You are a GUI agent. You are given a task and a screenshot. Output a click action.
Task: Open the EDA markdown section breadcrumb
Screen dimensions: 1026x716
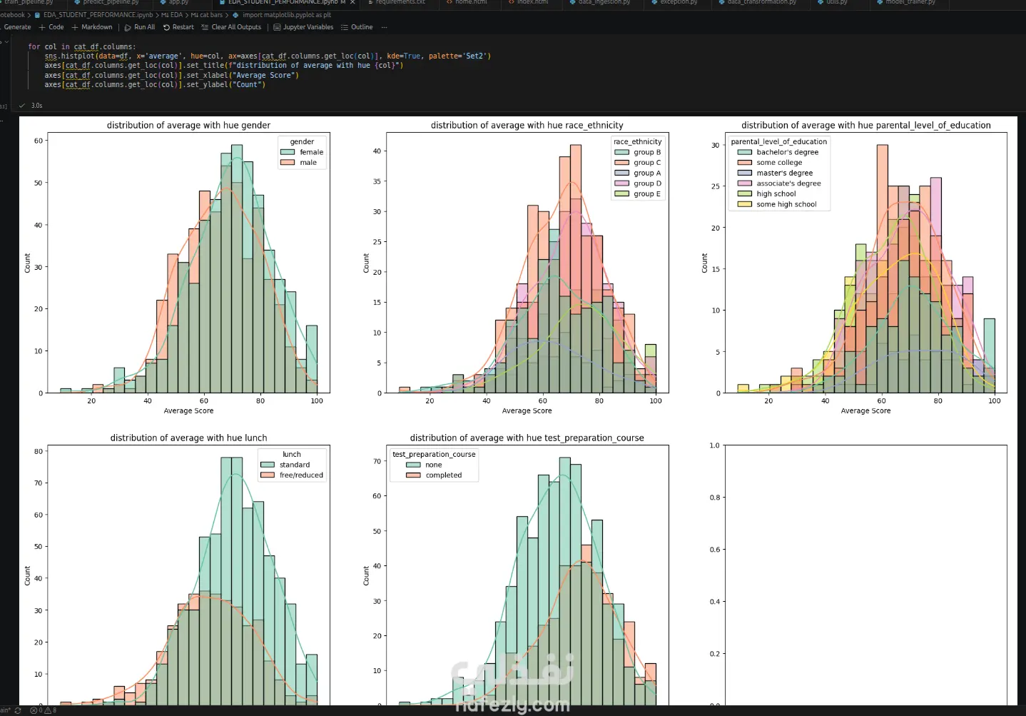click(x=171, y=15)
